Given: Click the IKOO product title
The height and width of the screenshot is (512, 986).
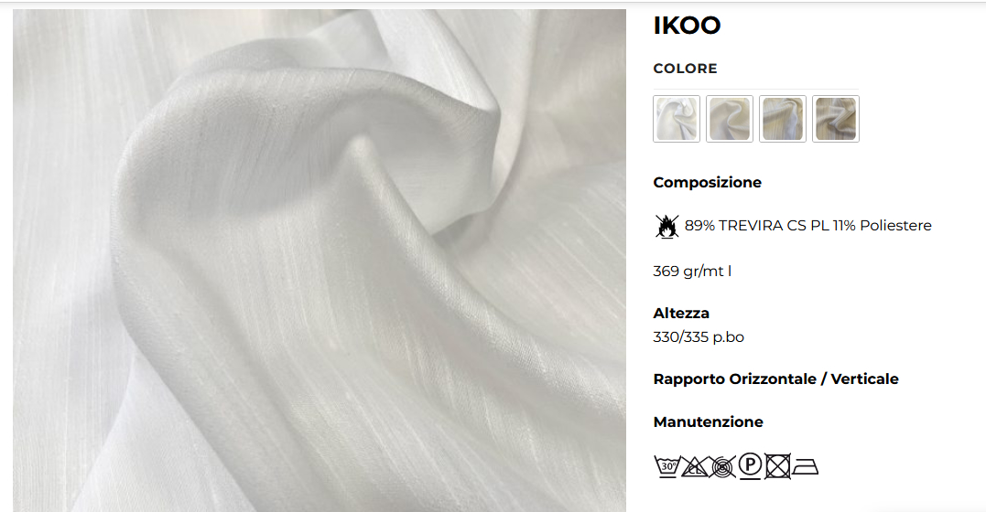Looking at the screenshot, I should (687, 25).
